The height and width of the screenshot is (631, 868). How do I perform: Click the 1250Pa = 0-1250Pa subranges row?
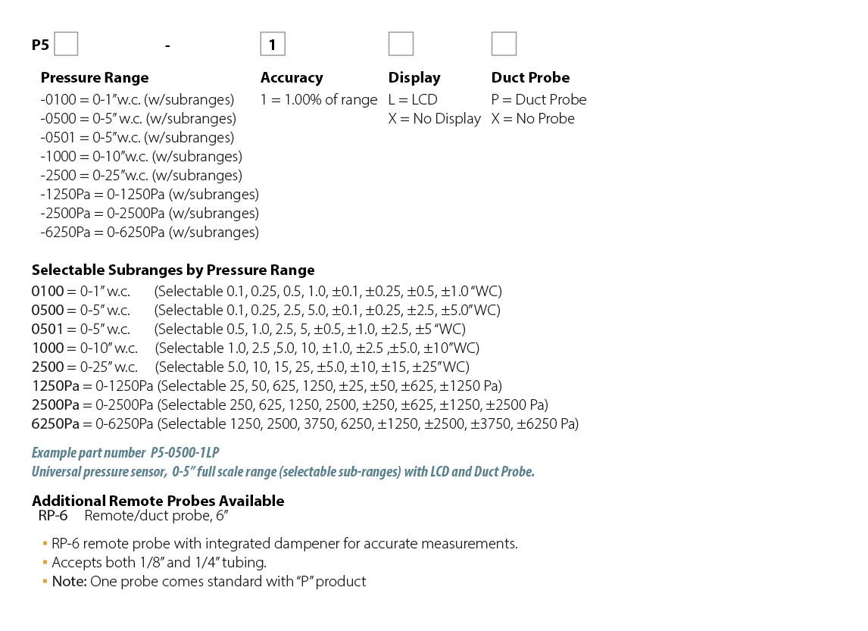267,386
